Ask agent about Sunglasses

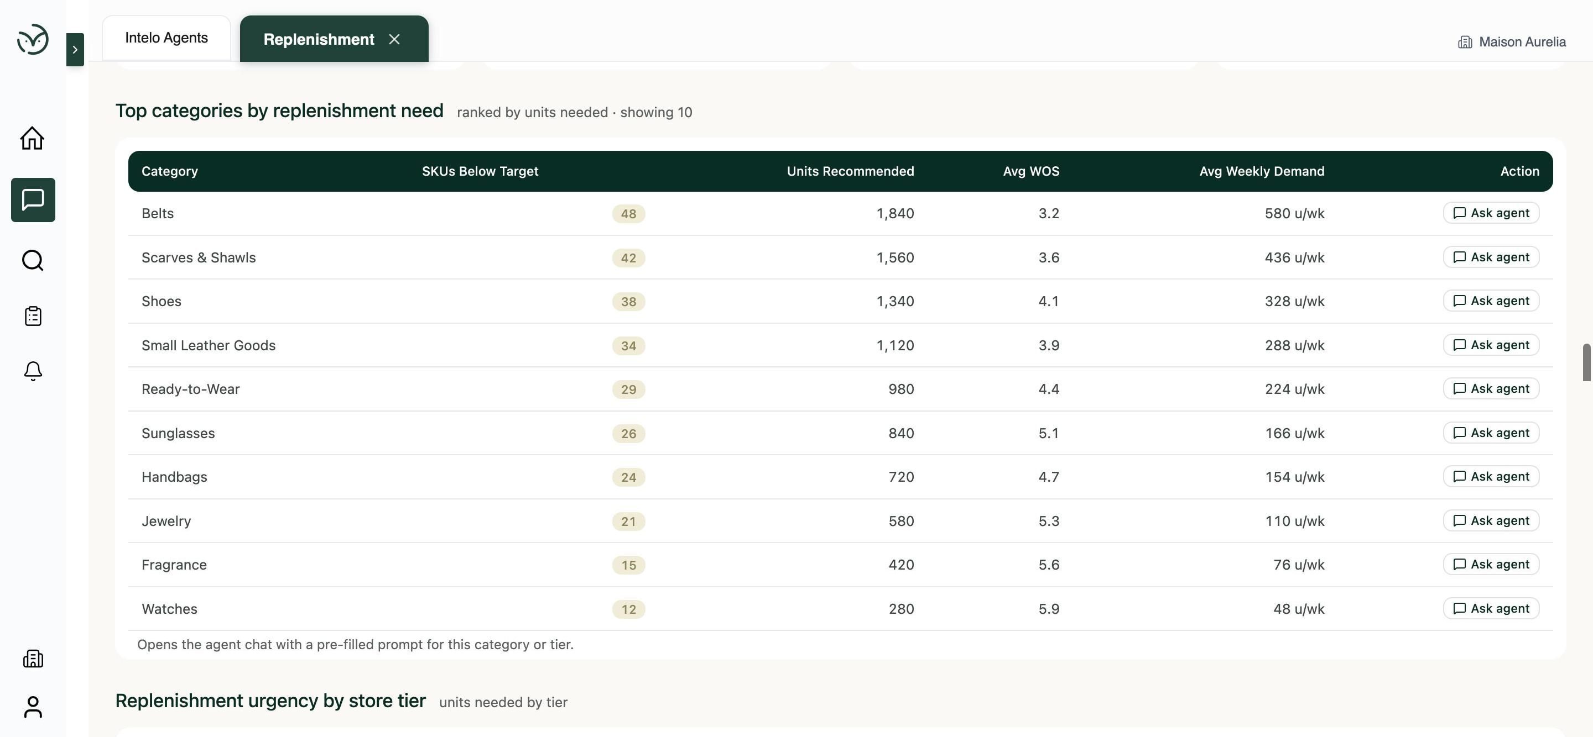pos(1491,433)
